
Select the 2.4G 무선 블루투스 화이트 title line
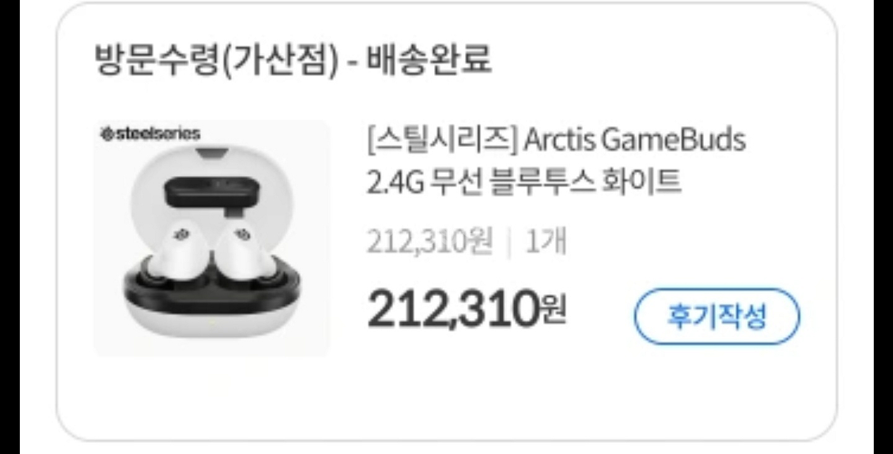pyautogui.click(x=524, y=181)
